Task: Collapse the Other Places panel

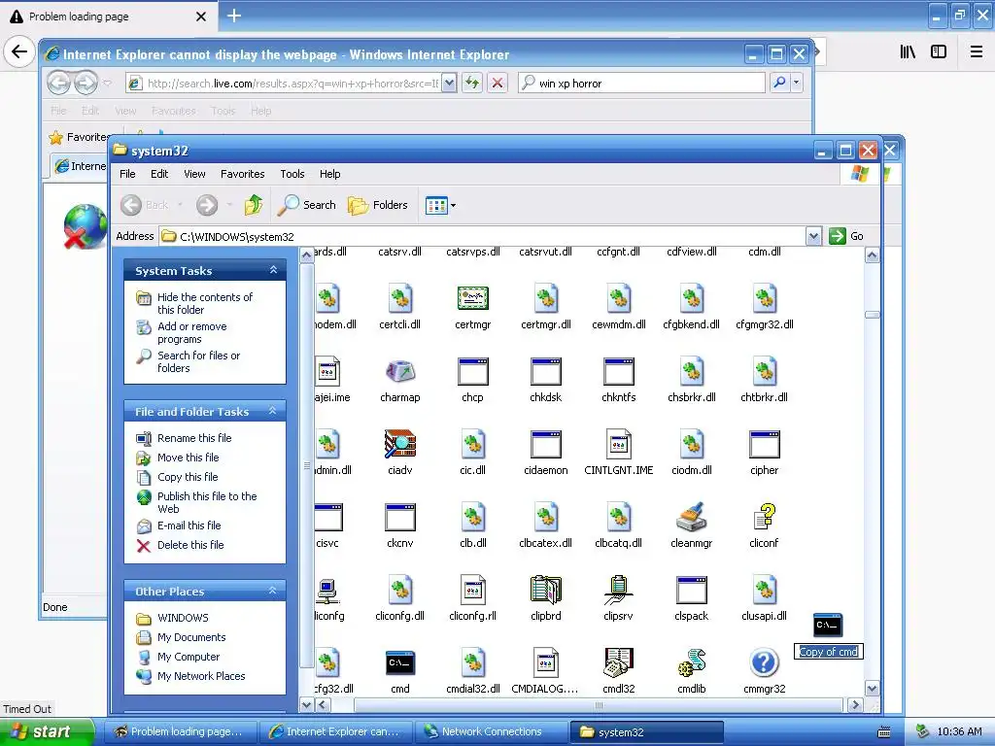Action: 273,591
